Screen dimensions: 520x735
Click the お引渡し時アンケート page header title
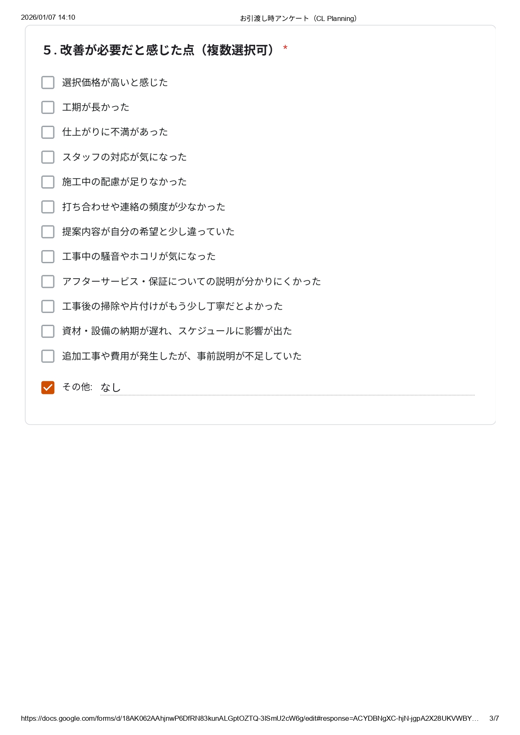click(298, 18)
